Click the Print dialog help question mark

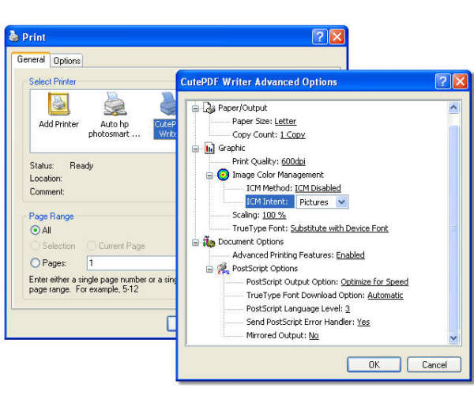pos(319,37)
